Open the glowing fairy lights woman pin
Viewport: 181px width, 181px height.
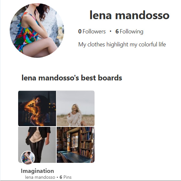click(x=37, y=108)
